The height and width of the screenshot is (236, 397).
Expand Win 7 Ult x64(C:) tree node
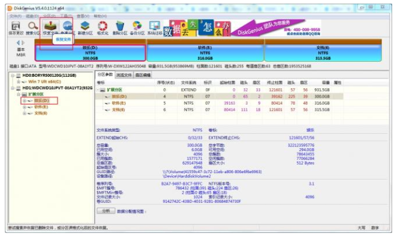(x=18, y=82)
